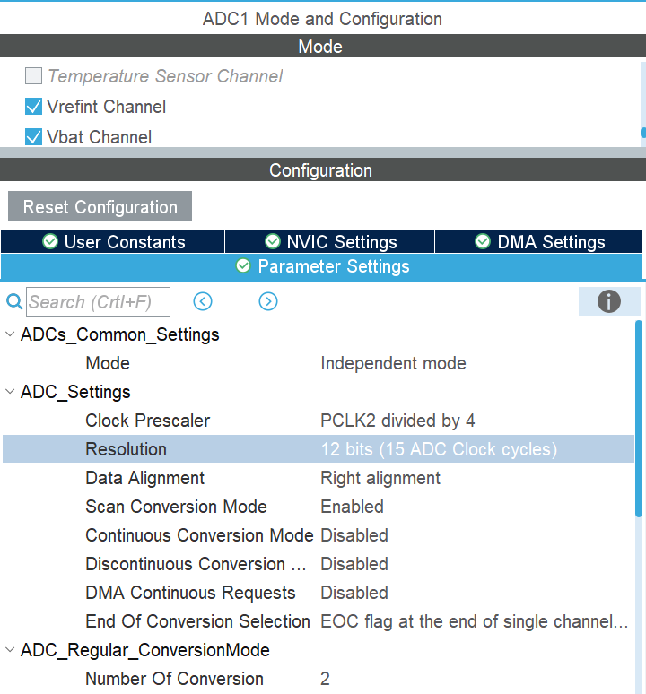Image resolution: width=646 pixels, height=694 pixels.
Task: Click the info icon button
Action: (608, 301)
